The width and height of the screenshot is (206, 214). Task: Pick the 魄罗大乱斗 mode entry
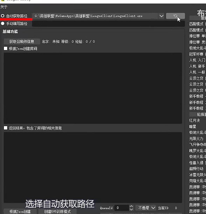point(197,151)
